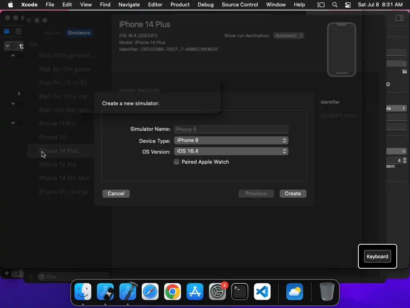Open the Device Type dropdown
Screen dimensions: 410x308
click(x=231, y=140)
